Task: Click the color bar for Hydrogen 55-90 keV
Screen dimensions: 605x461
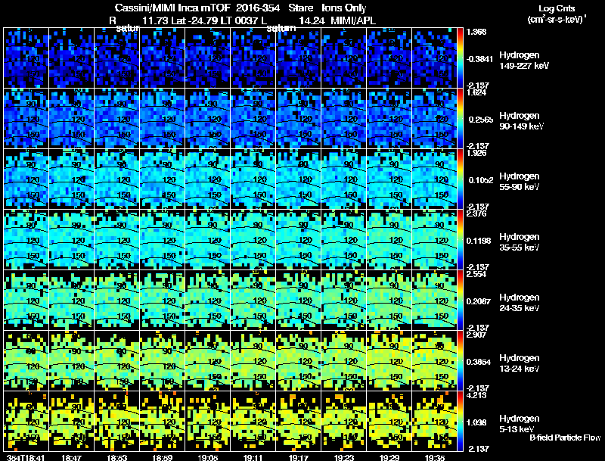Action: 460,179
